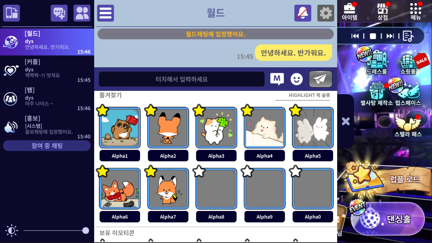Viewport: 432px width, 243px height.
Task: Open chat settings gear icon
Action: click(x=326, y=13)
